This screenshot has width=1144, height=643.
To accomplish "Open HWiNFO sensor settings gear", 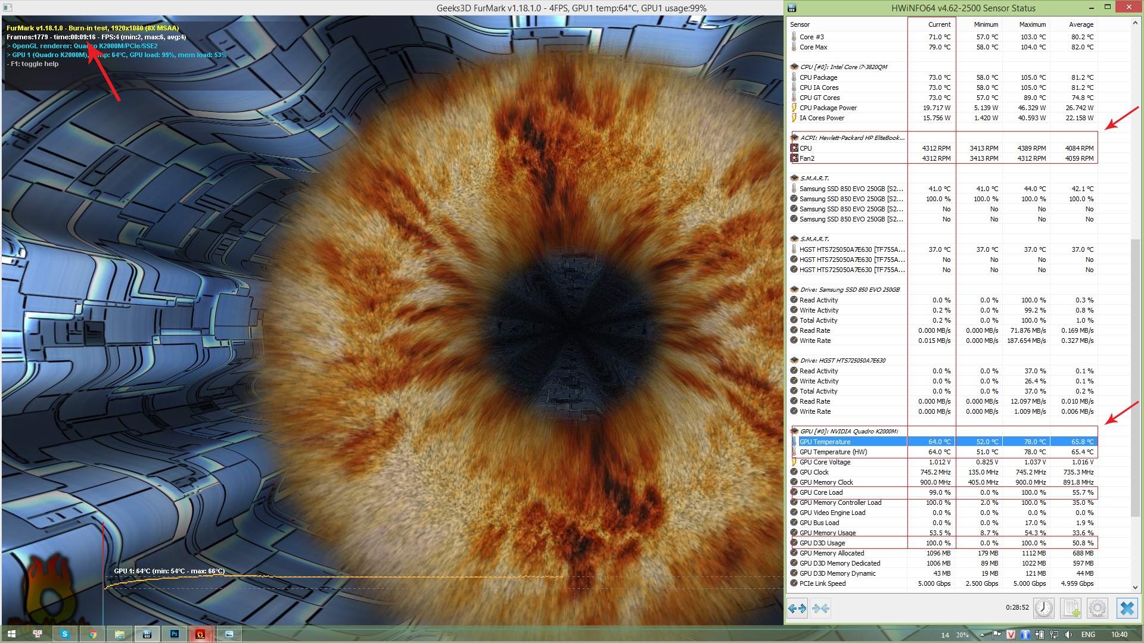I will (x=1098, y=608).
